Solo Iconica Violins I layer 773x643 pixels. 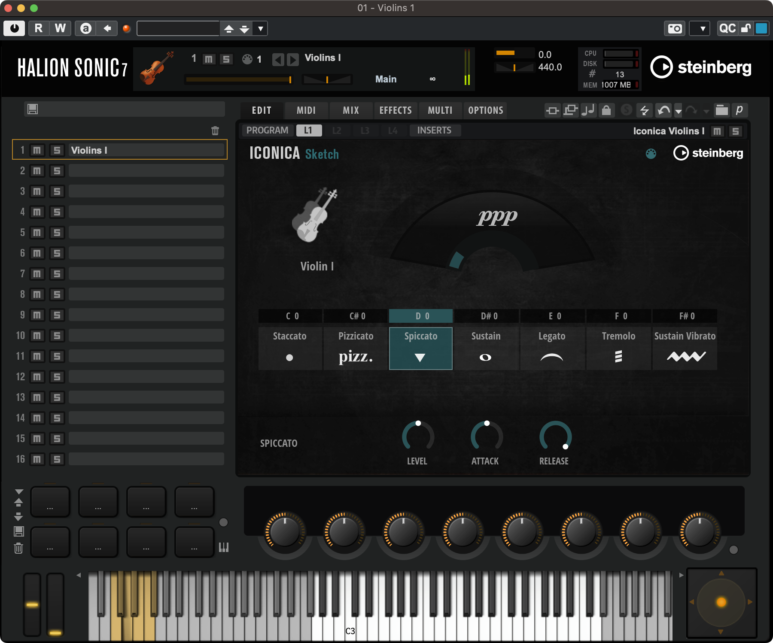tap(736, 131)
